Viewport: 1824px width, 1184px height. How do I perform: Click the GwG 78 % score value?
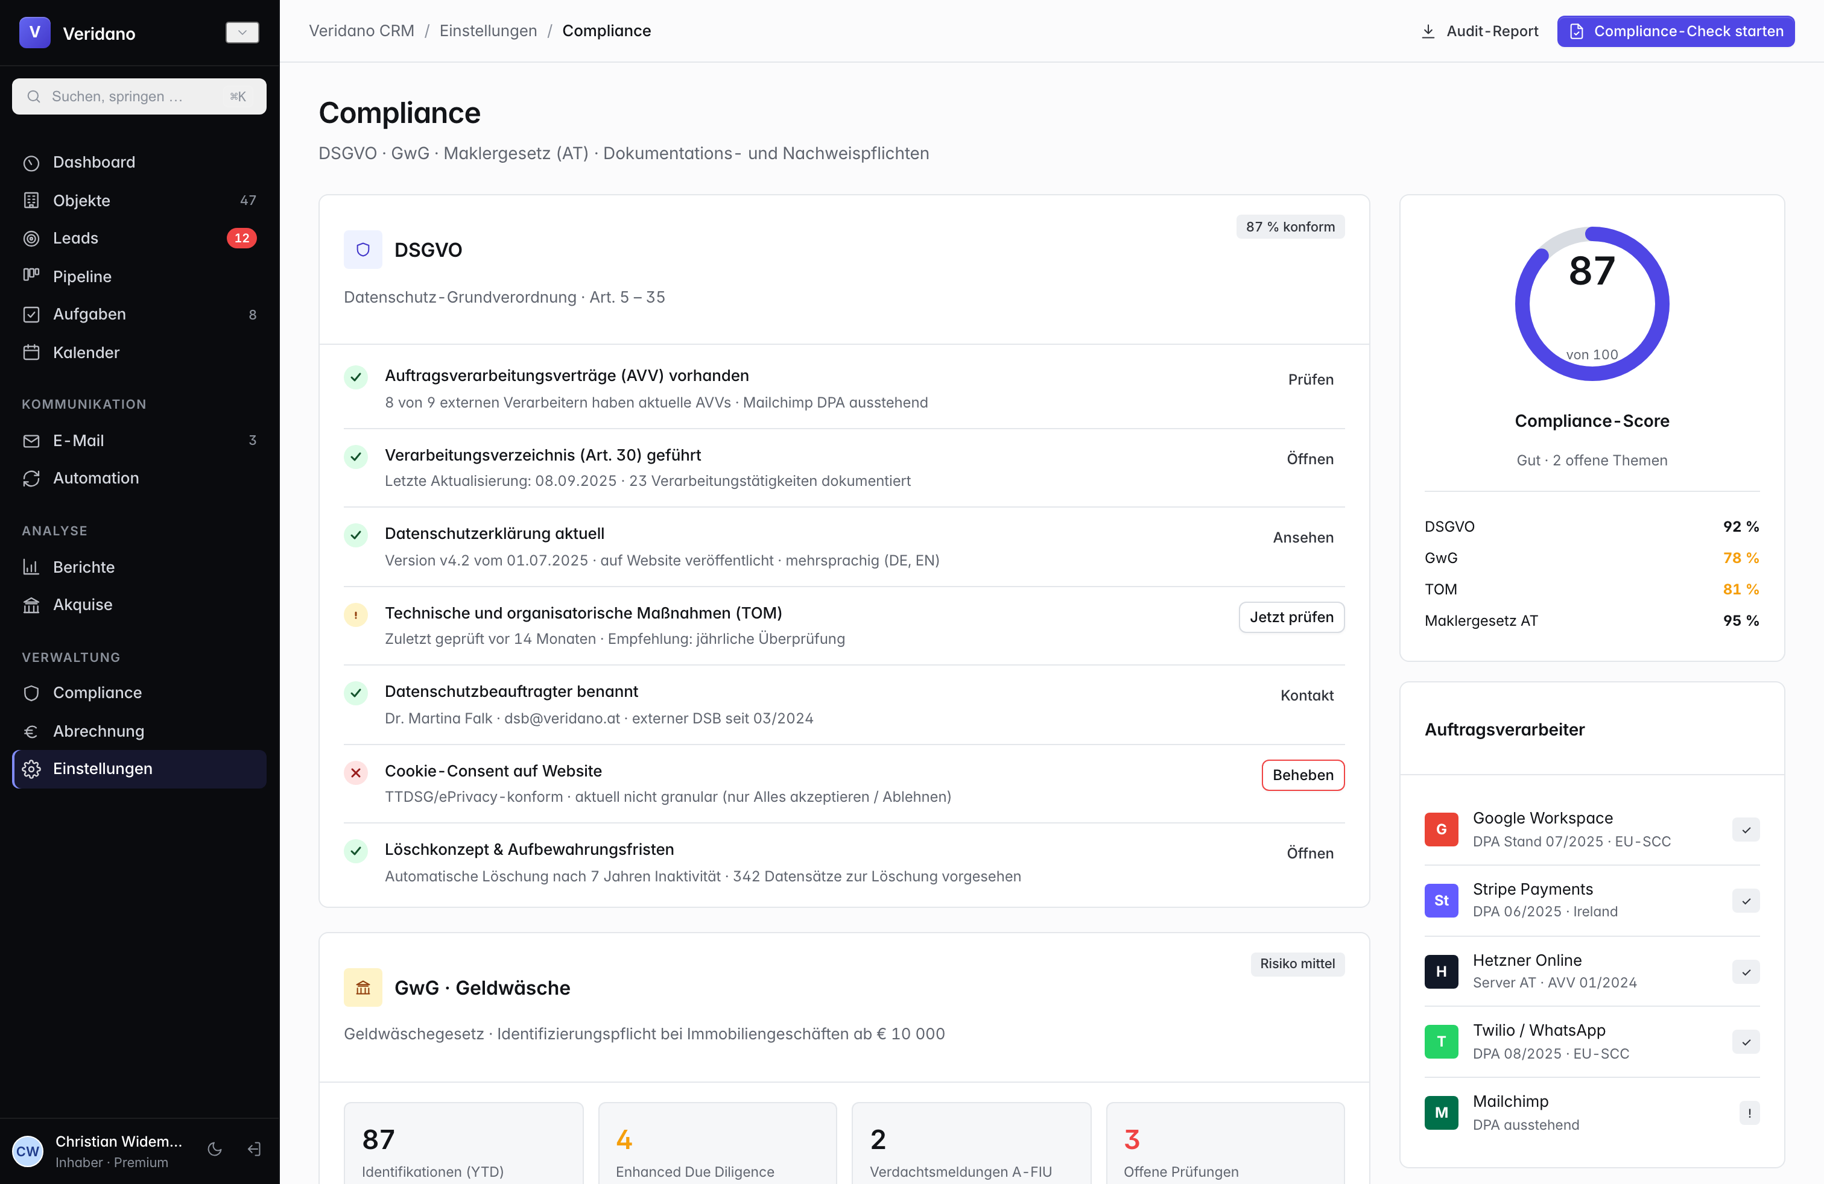point(1741,558)
